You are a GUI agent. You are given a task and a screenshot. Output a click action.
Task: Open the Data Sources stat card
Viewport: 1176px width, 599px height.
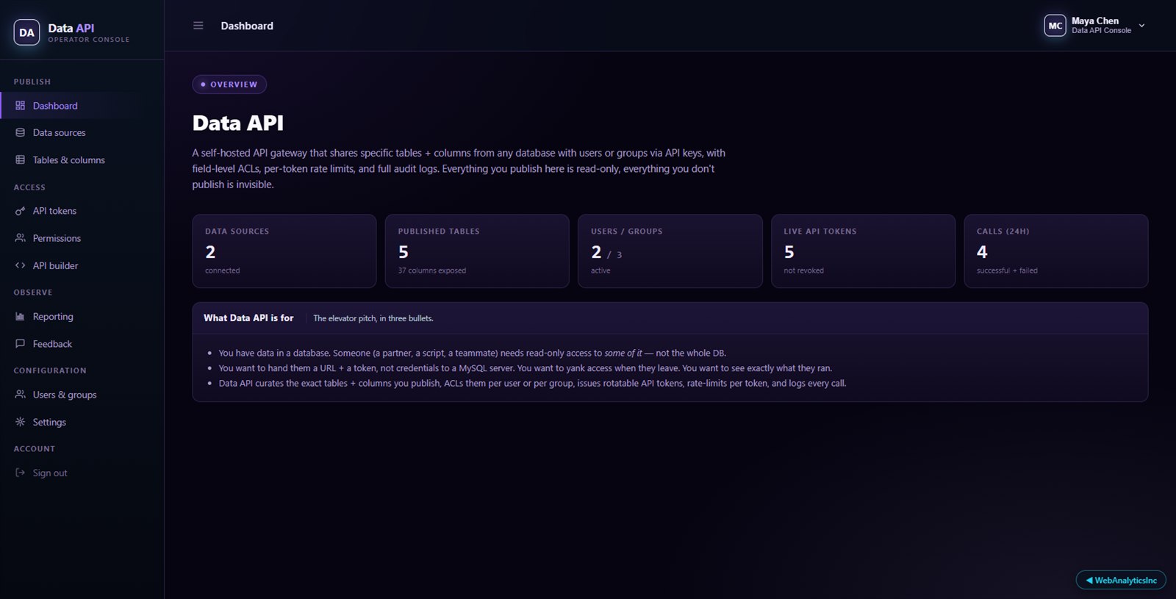click(284, 251)
